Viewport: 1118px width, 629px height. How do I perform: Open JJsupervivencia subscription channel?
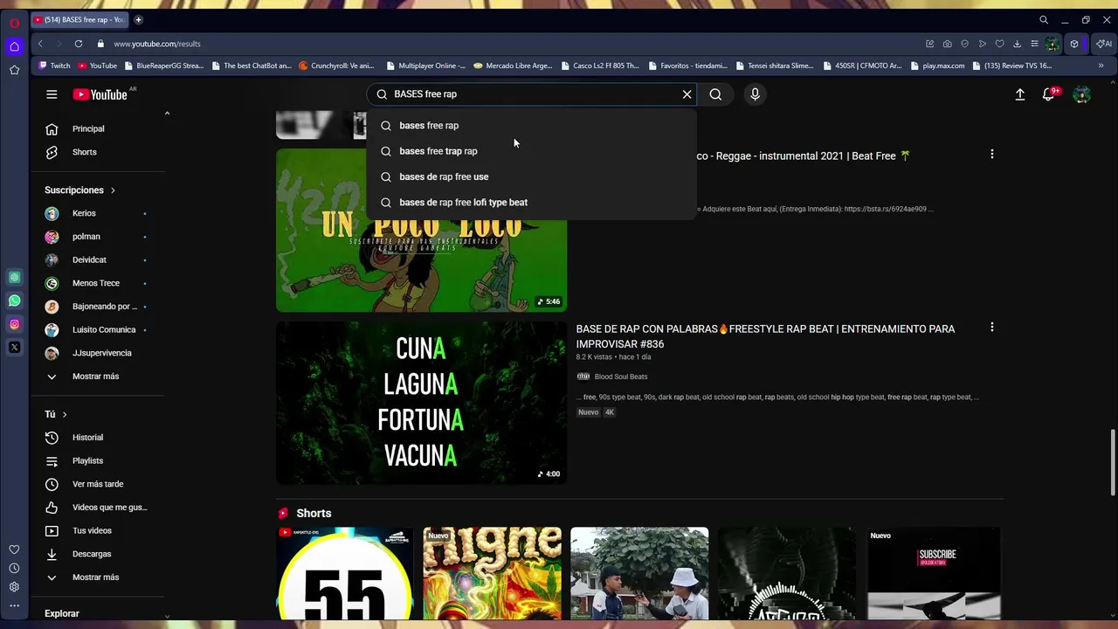pyautogui.click(x=100, y=353)
